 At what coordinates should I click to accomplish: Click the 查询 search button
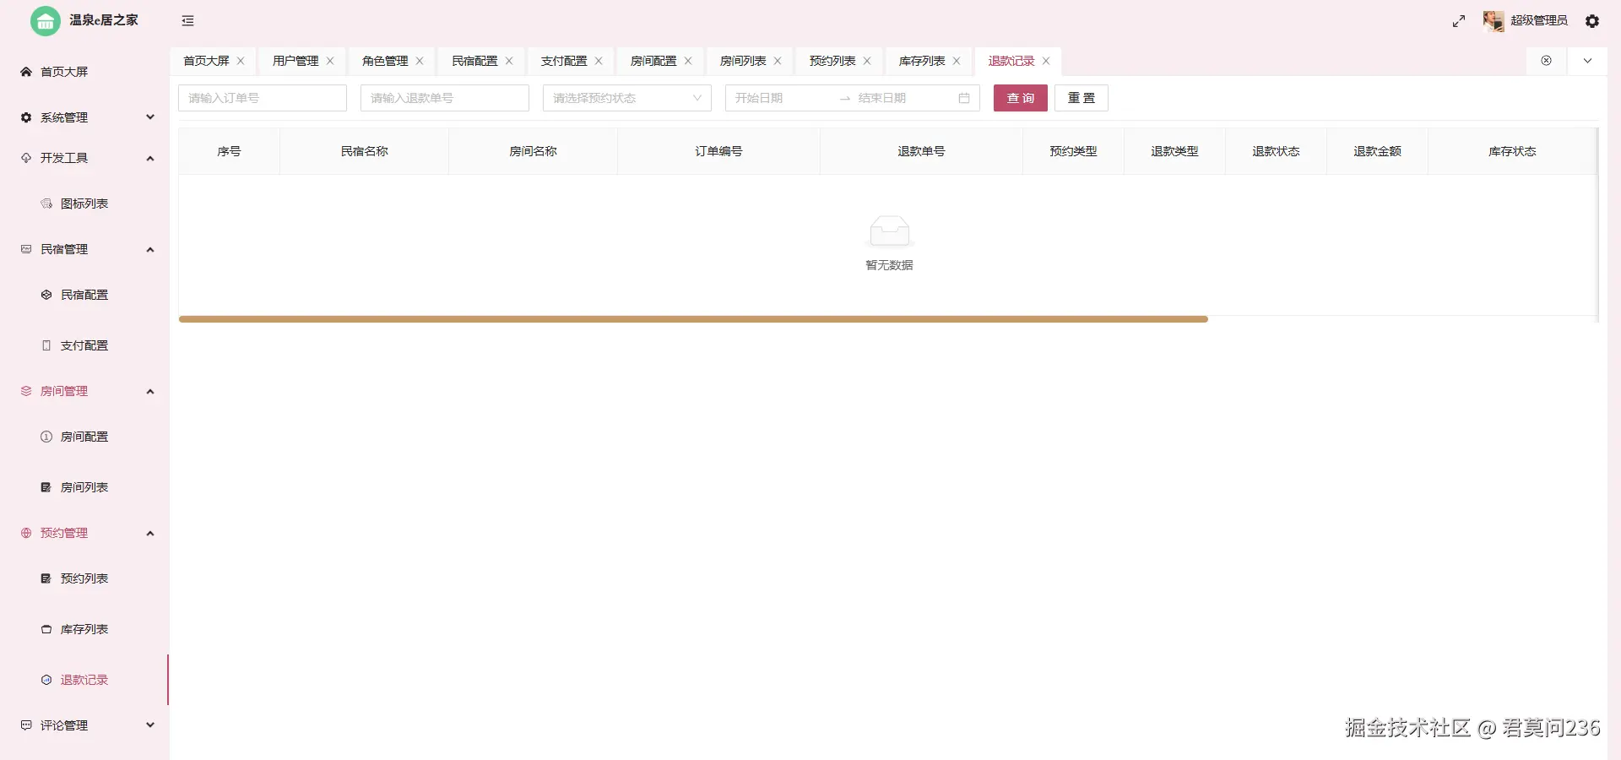click(1020, 98)
